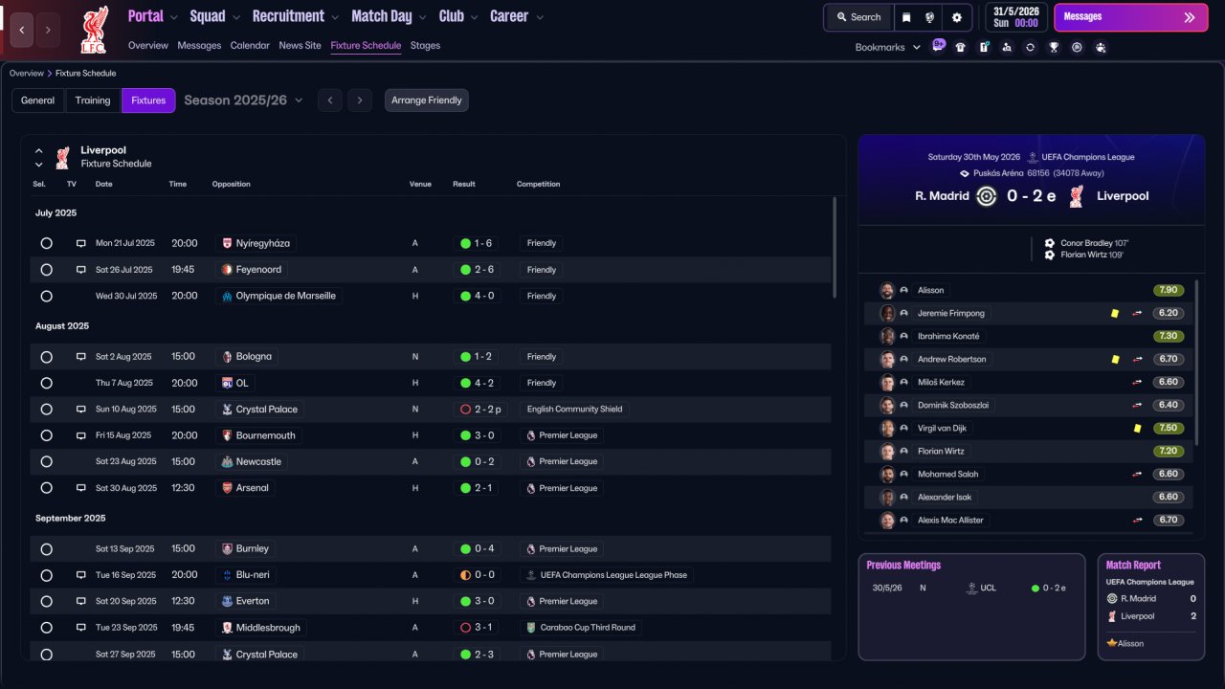Click the Liverpool club crest in the header

pyautogui.click(x=94, y=29)
